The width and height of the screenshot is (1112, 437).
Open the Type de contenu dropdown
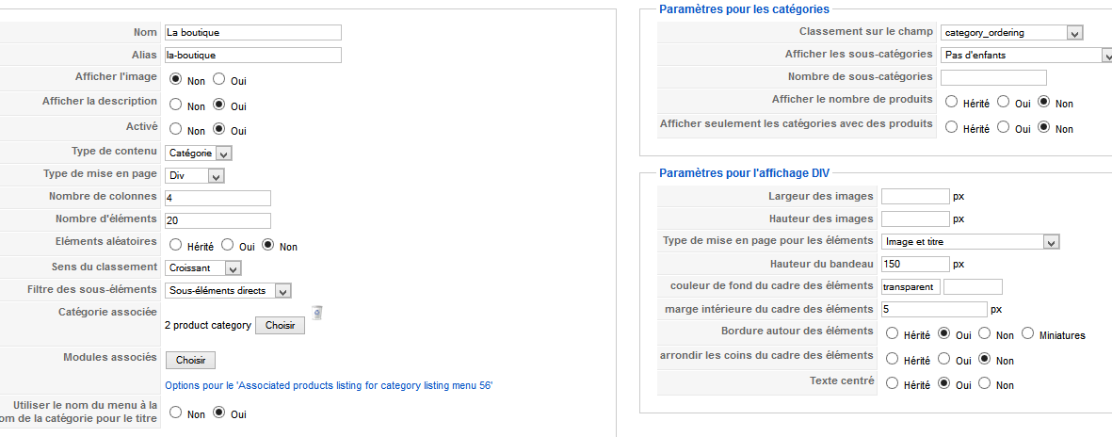pyautogui.click(x=198, y=153)
